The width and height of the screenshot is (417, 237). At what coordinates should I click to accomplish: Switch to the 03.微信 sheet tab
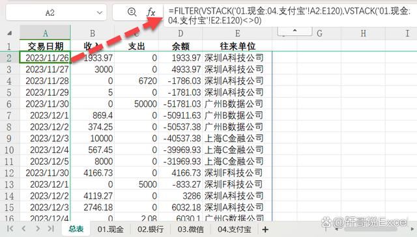pyautogui.click(x=191, y=229)
